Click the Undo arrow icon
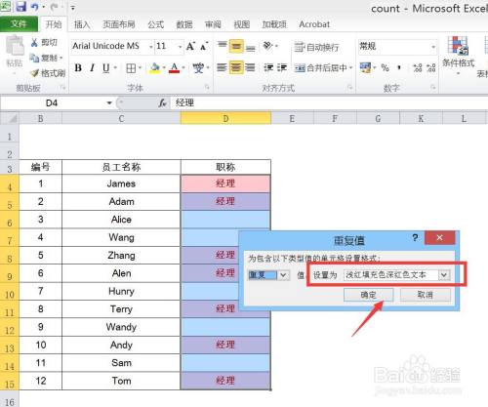Image resolution: width=488 pixels, height=407 pixels. click(x=35, y=7)
